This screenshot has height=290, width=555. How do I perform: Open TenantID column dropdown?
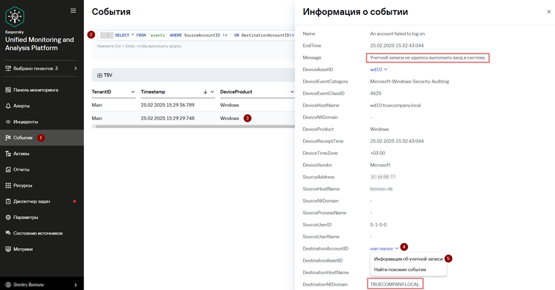click(133, 92)
